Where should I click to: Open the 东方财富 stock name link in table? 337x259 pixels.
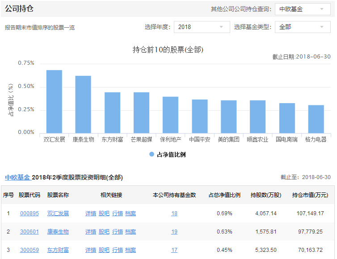click(58, 250)
